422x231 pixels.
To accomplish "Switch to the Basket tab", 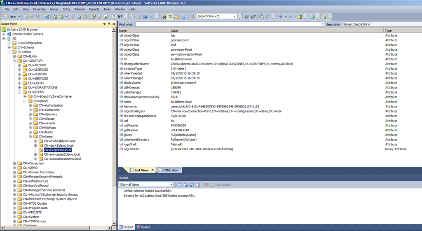I will point(143,227).
